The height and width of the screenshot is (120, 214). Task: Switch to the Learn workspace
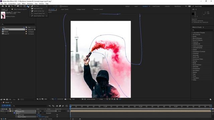pos(136,6)
